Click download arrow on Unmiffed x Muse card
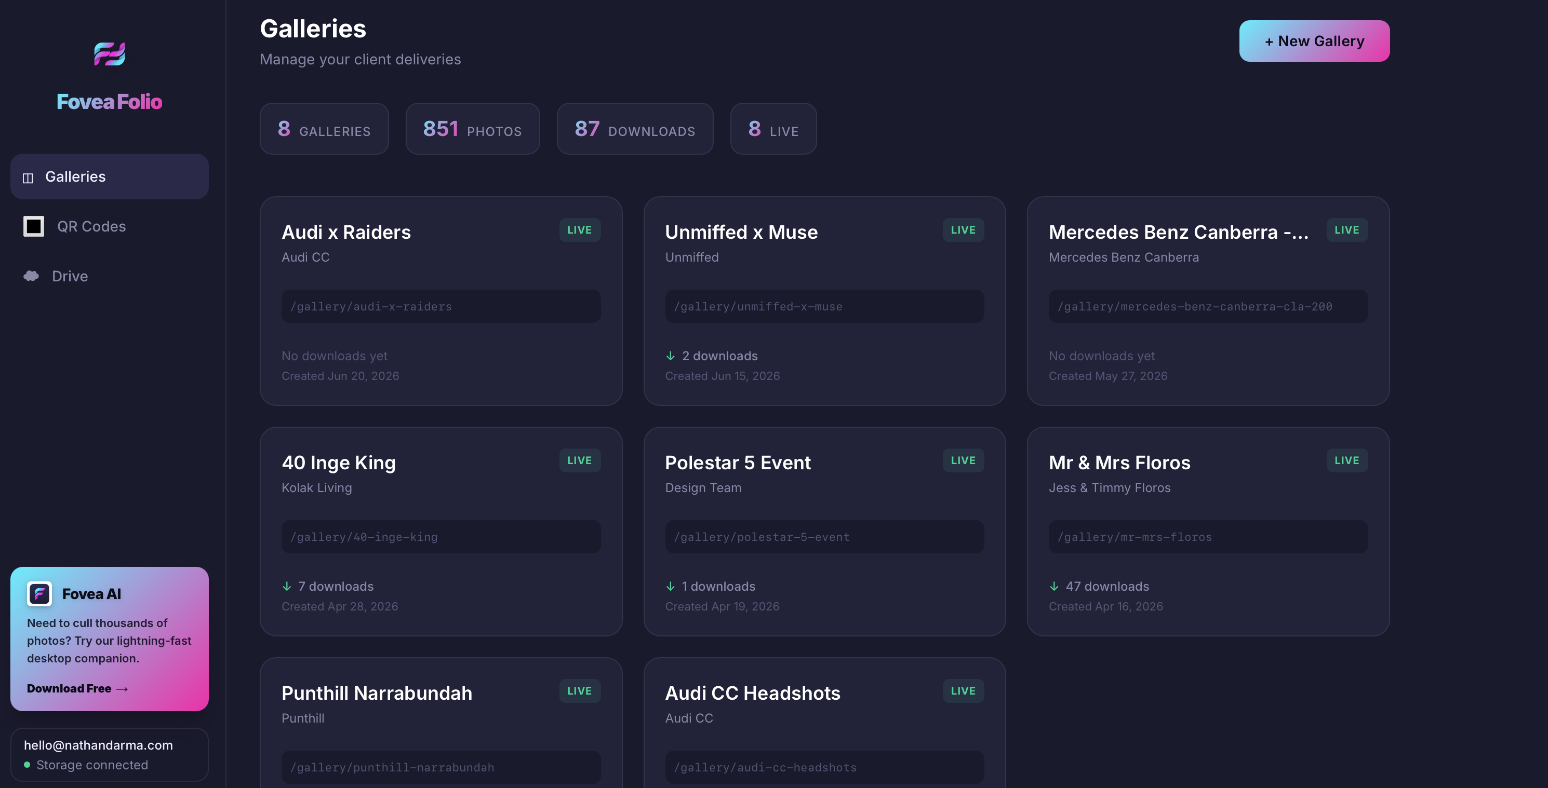 pos(671,356)
